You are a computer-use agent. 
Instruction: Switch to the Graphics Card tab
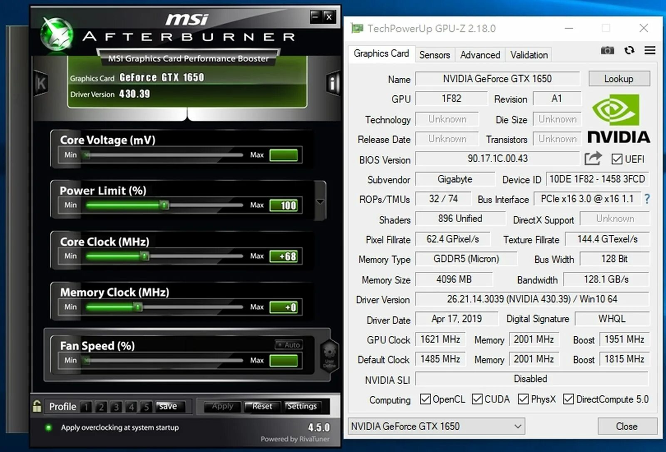pos(381,54)
